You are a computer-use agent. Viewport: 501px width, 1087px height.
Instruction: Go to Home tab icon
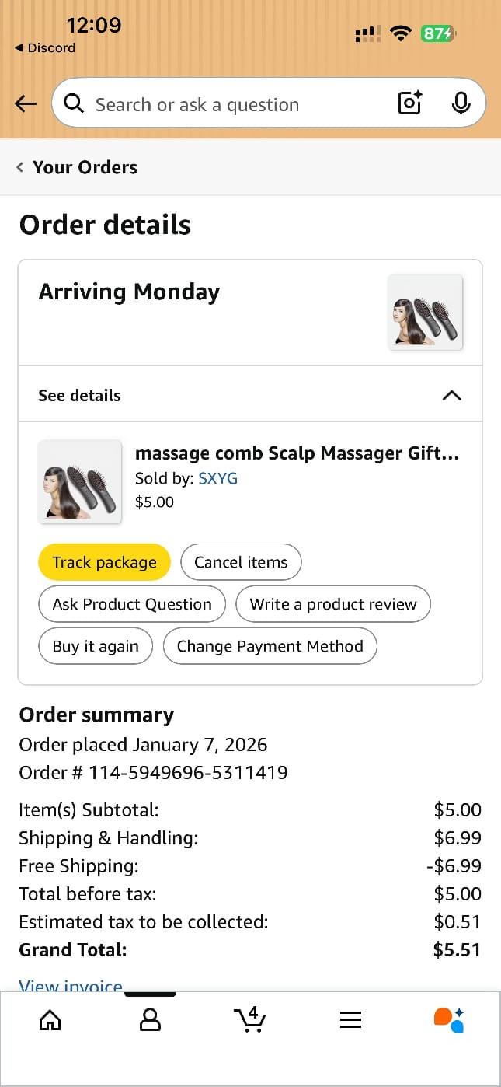(50, 1019)
